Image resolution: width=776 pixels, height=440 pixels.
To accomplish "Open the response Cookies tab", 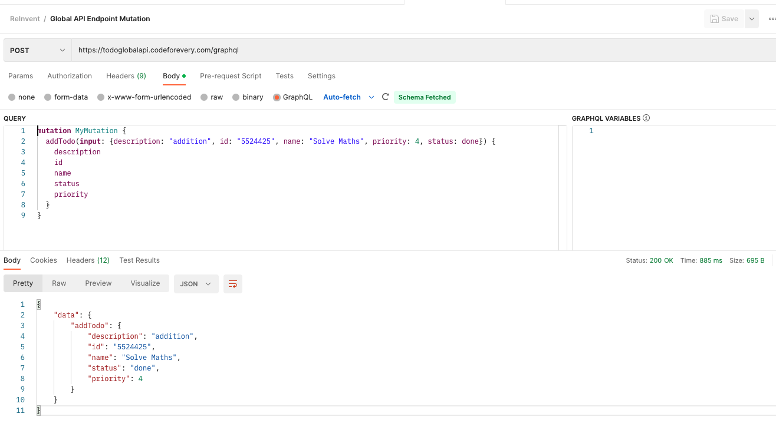I will tap(44, 260).
